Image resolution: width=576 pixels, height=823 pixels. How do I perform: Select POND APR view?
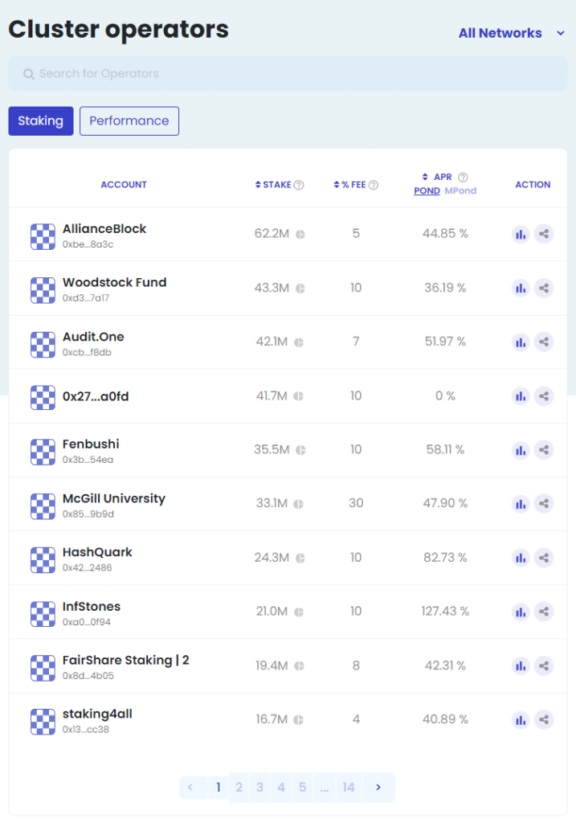click(x=427, y=190)
